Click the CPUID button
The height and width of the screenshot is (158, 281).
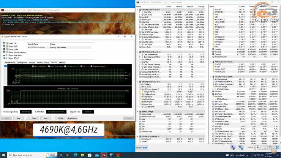point(61,118)
